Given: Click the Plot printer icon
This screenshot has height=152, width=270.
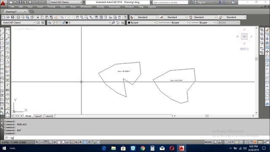Looking at the screenshot, I should pyautogui.click(x=18, y=17).
